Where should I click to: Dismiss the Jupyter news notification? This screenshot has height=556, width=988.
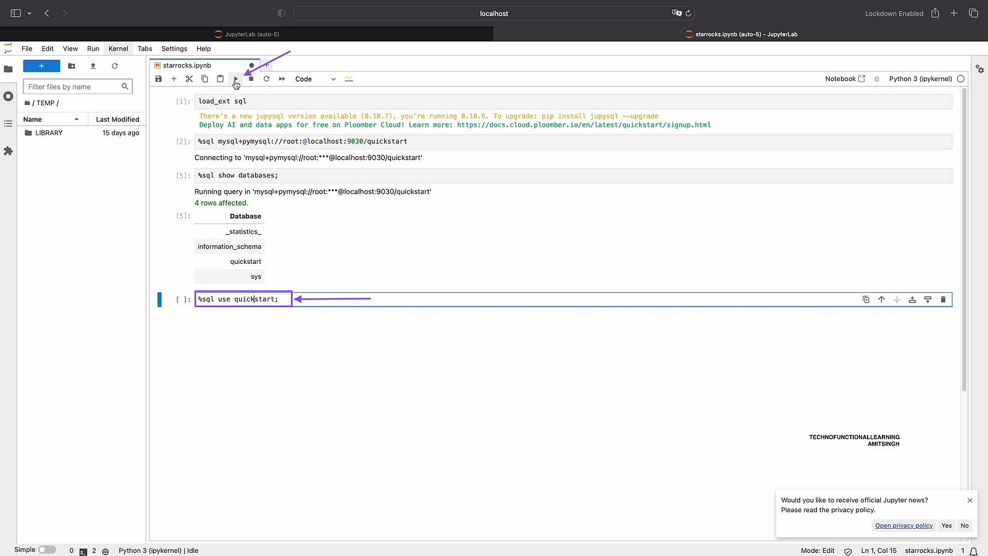(x=969, y=500)
